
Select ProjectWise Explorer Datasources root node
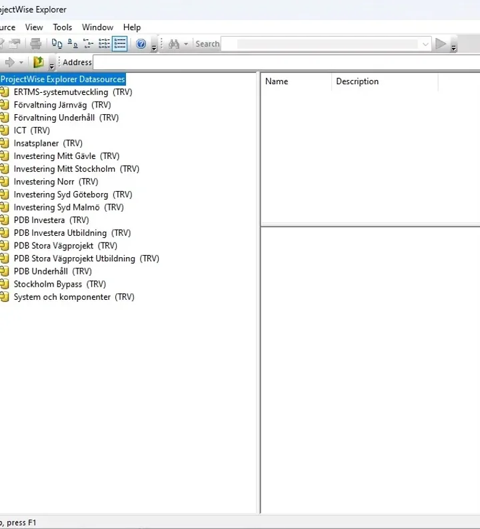(63, 79)
